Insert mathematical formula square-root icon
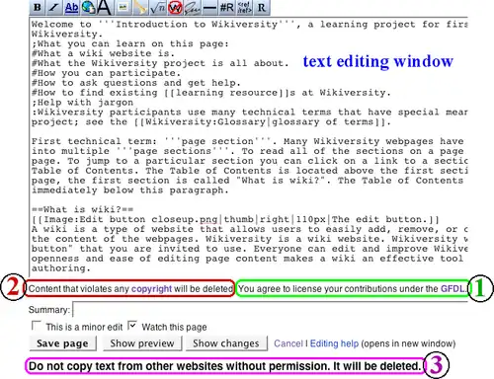 157,7
